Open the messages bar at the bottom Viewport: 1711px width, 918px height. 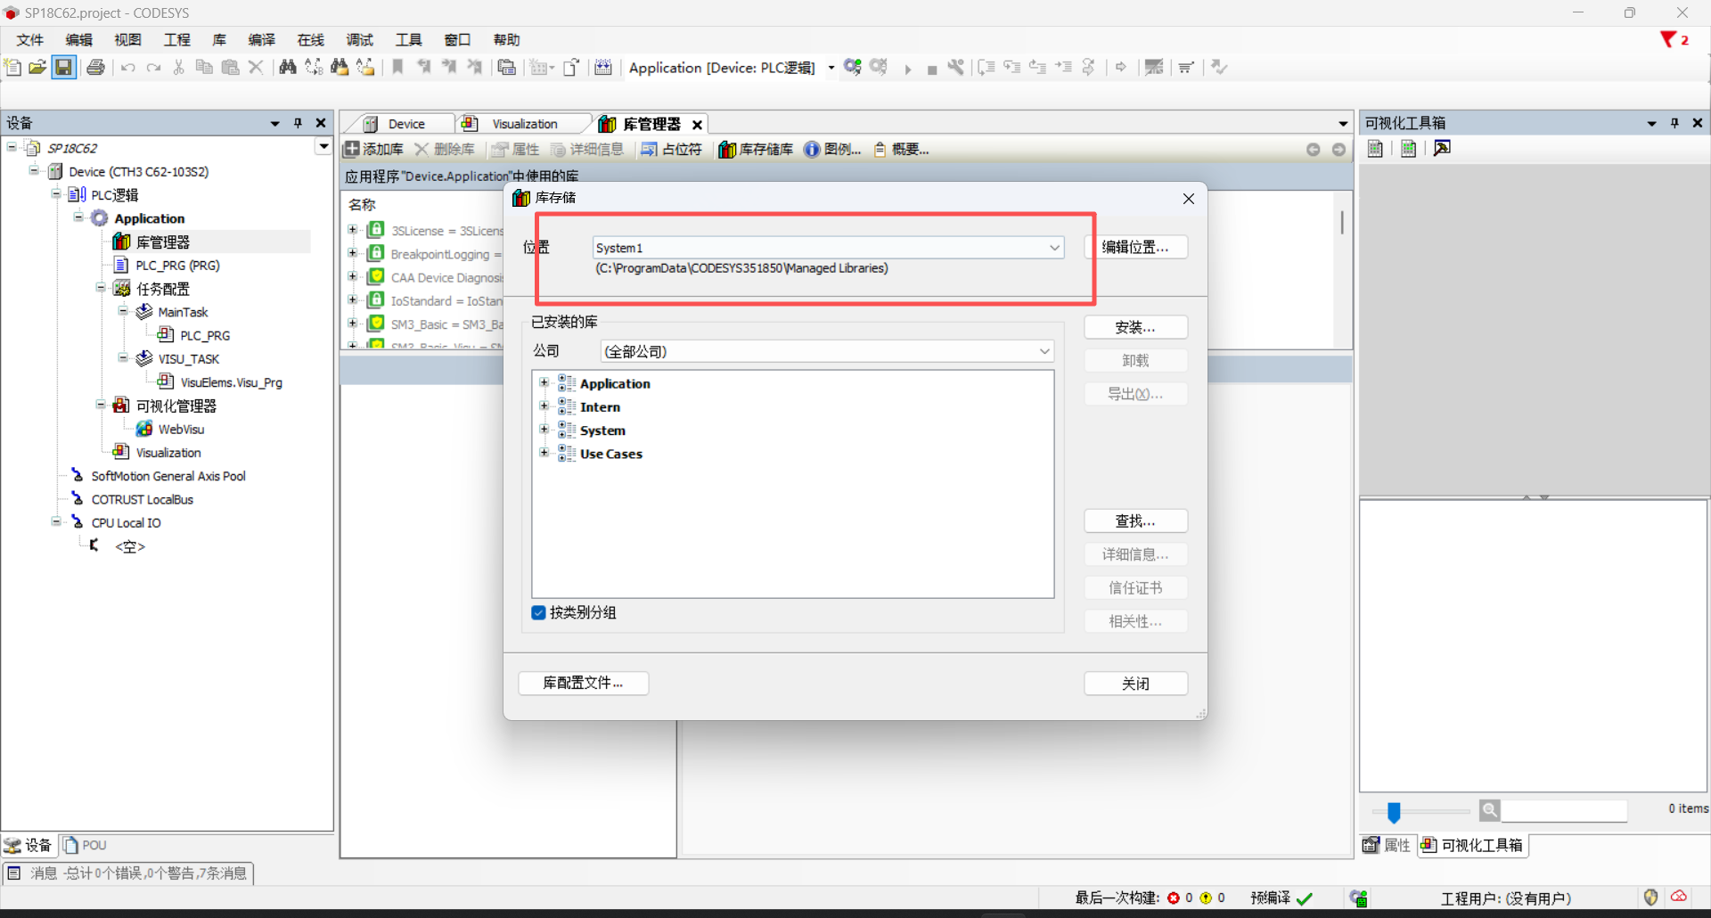(x=128, y=873)
